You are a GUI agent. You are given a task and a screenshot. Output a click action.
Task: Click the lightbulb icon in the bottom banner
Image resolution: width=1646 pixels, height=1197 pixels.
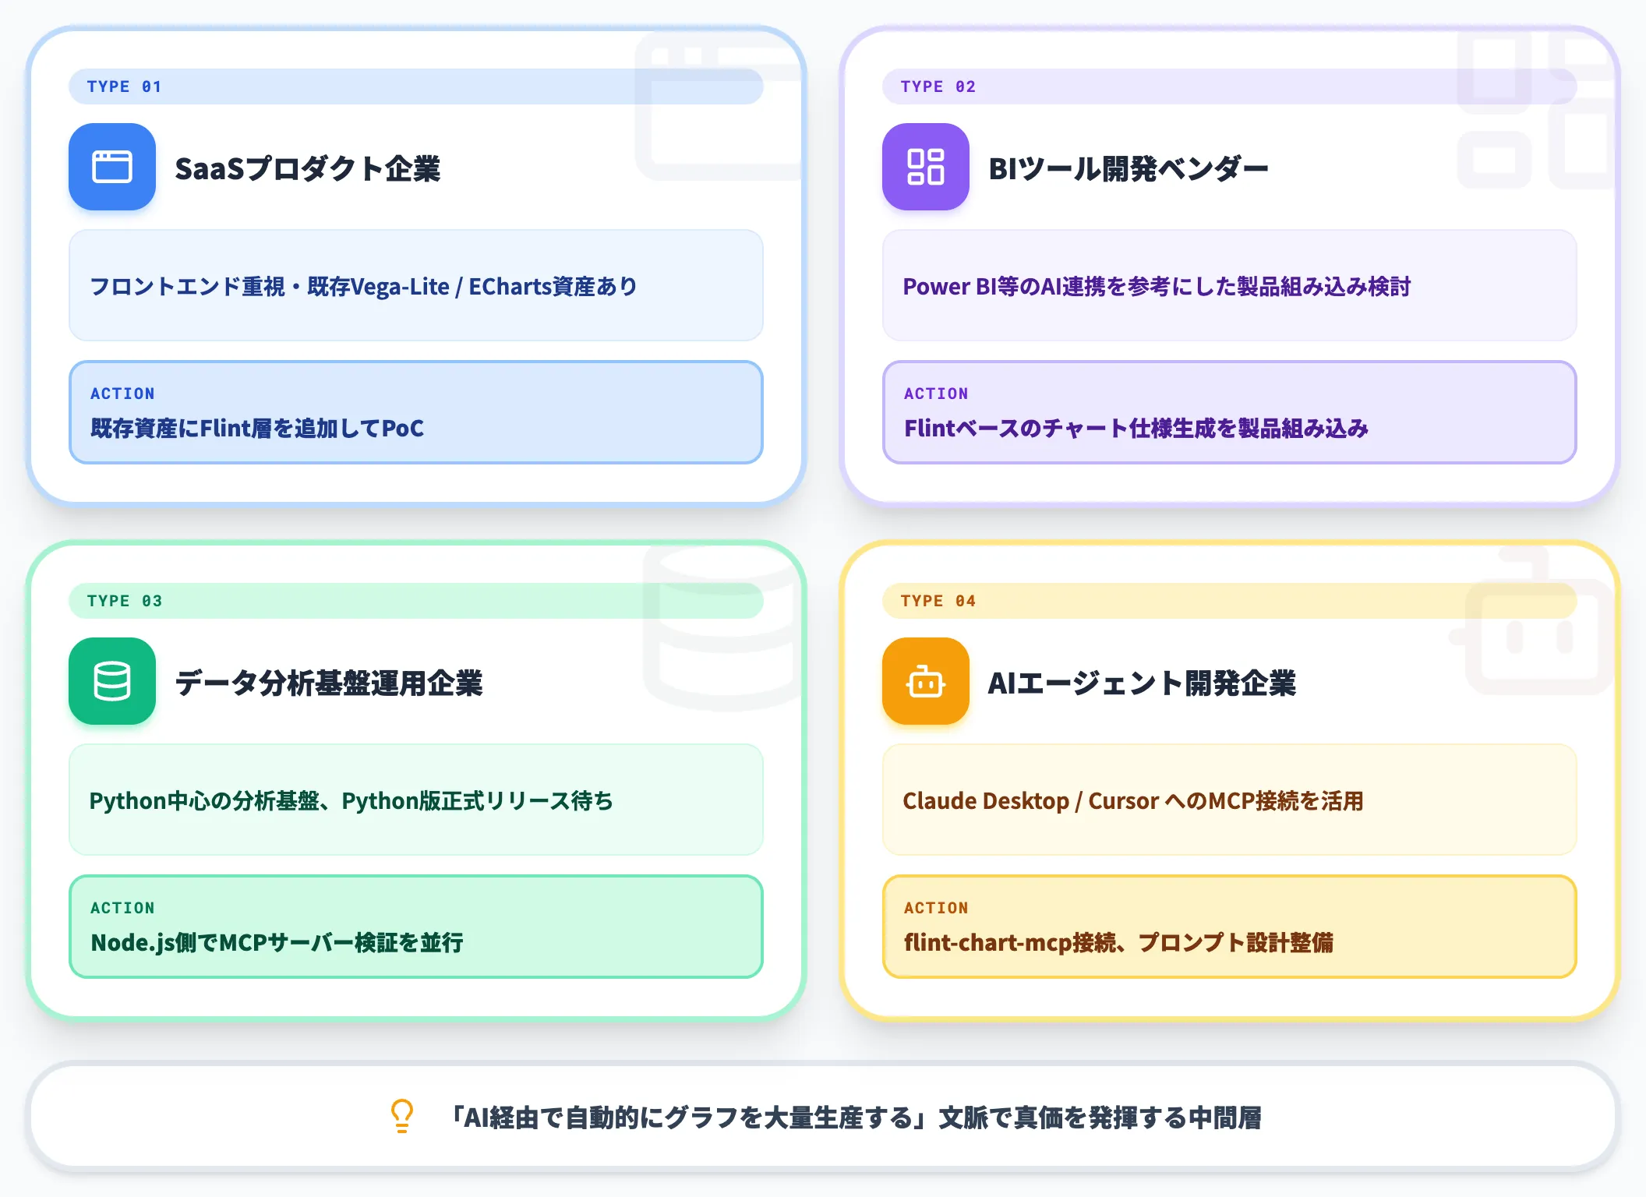pyautogui.click(x=402, y=1116)
